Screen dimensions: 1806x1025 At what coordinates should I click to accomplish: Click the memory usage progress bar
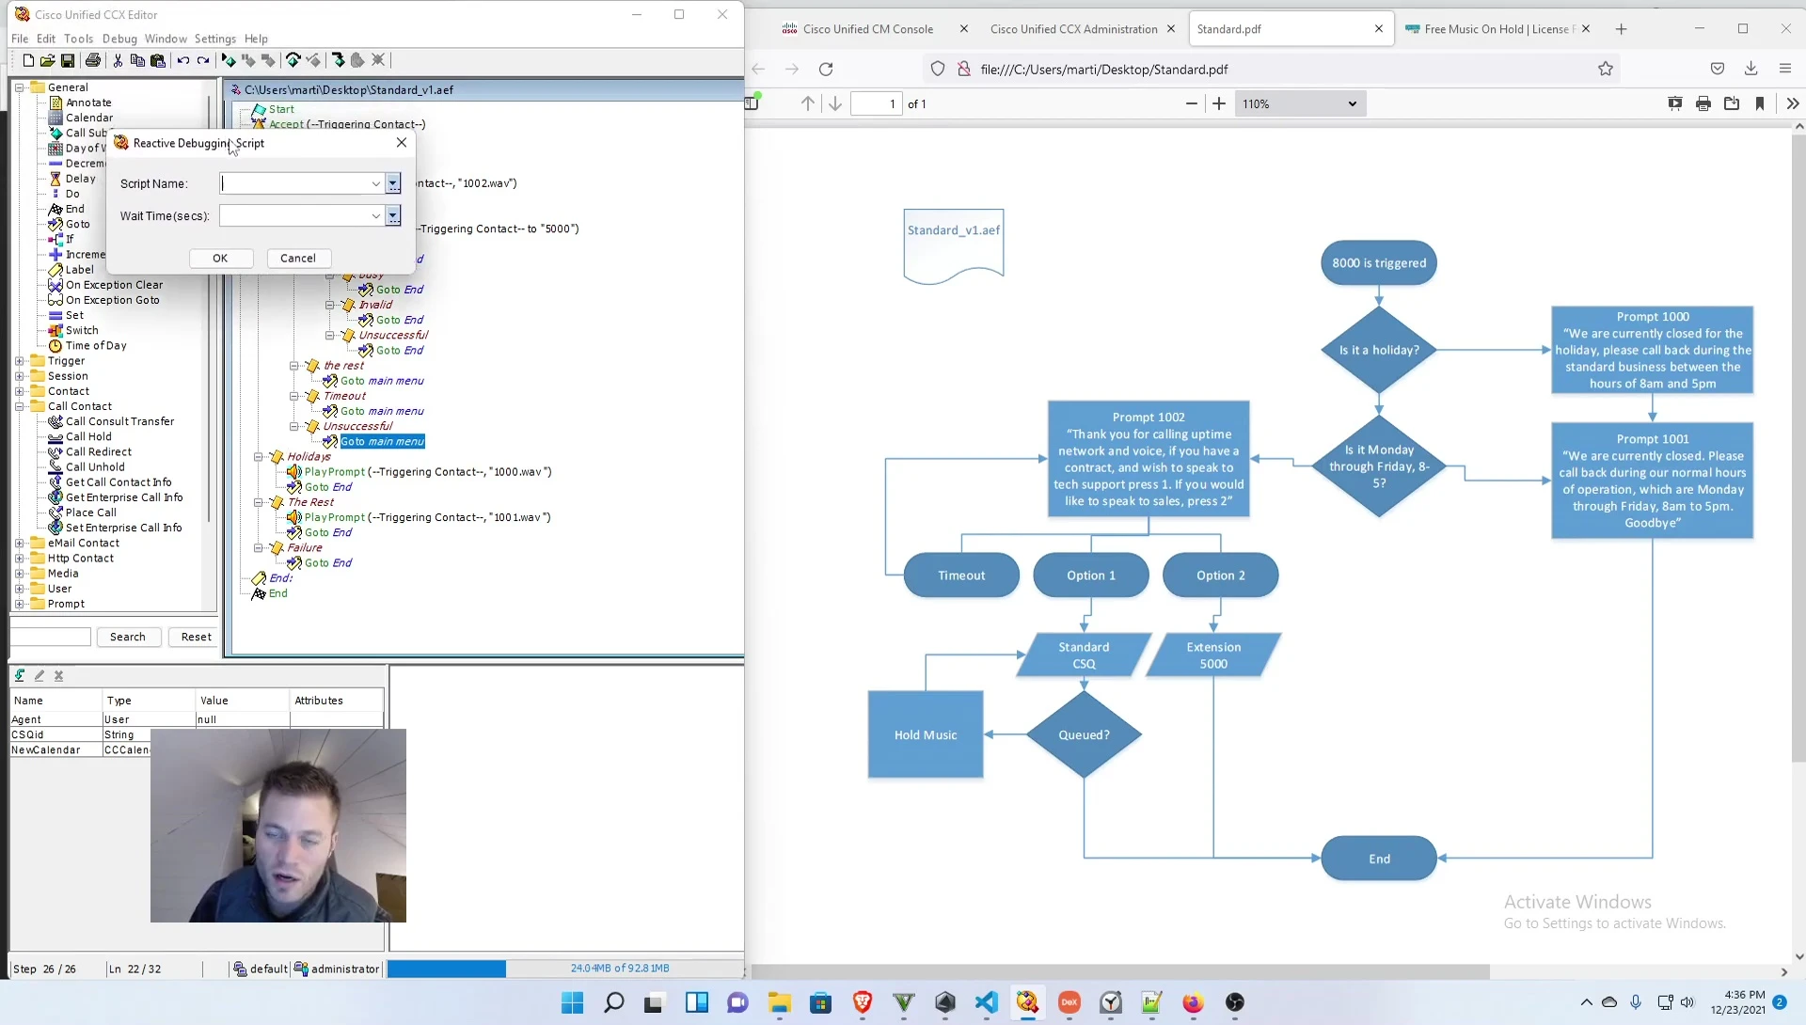pos(564,969)
